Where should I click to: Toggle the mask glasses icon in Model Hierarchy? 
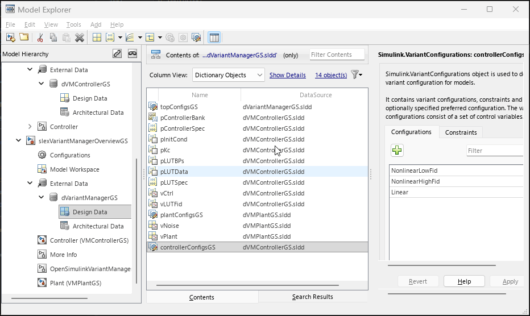click(x=132, y=53)
